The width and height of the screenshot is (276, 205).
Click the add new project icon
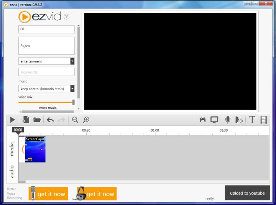click(x=25, y=120)
